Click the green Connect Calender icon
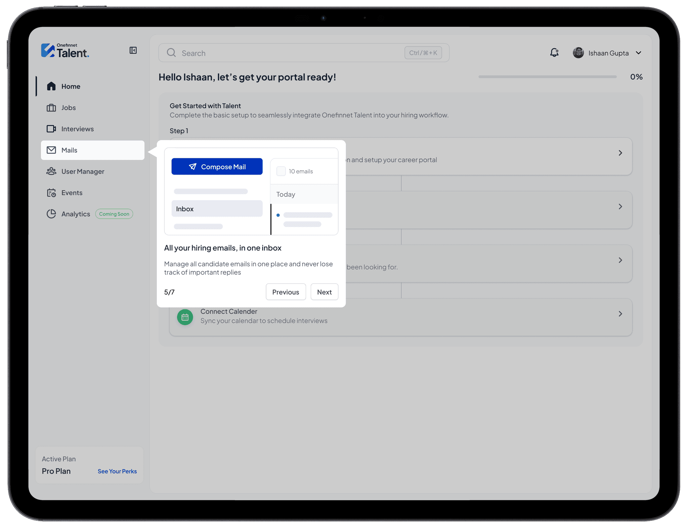 [x=185, y=317]
